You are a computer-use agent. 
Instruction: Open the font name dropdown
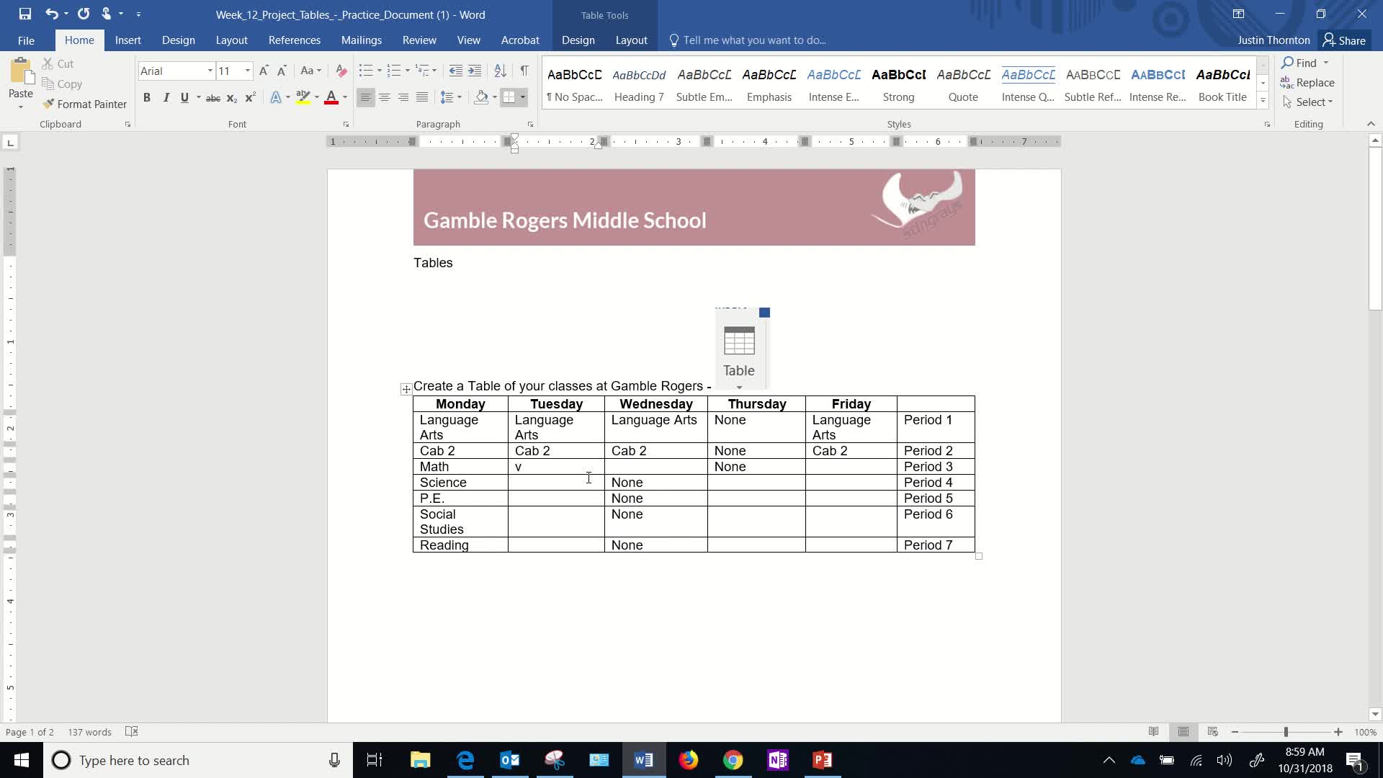[x=210, y=71]
